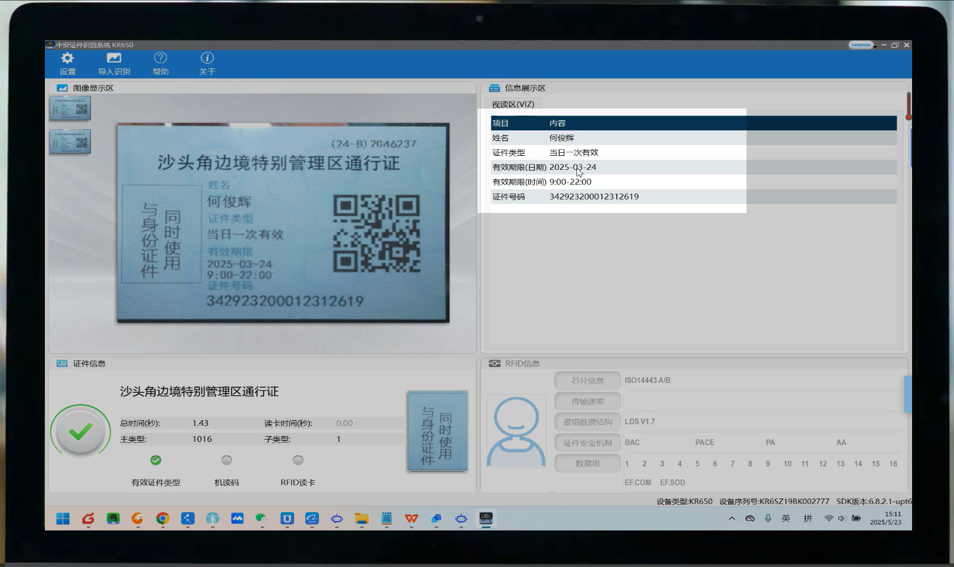Select the 有效期限(时间) 9:00-22:00 row
The width and height of the screenshot is (954, 567).
[x=693, y=182]
